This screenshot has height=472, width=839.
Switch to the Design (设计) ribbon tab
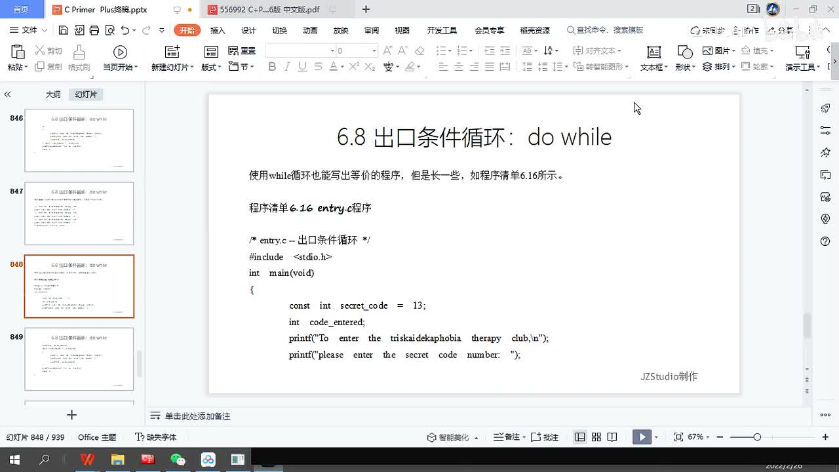click(x=248, y=30)
